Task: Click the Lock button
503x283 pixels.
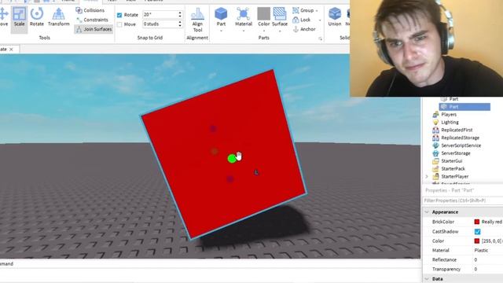Action: pyautogui.click(x=302, y=20)
